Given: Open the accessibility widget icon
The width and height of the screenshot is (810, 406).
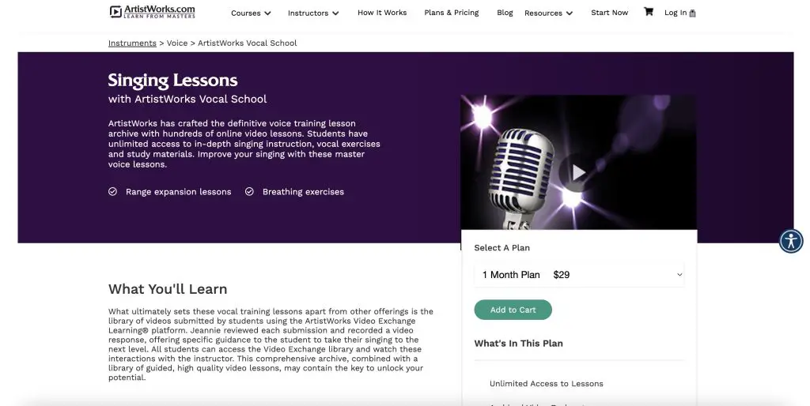Looking at the screenshot, I should tap(791, 241).
